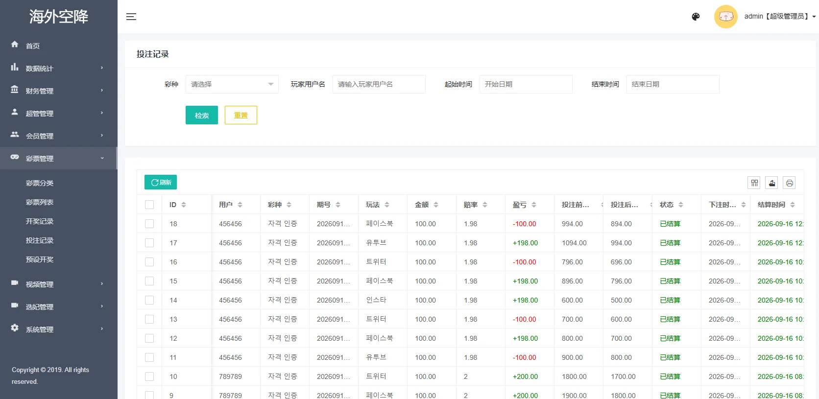Click the export table icon
The image size is (819, 399).
click(x=772, y=183)
